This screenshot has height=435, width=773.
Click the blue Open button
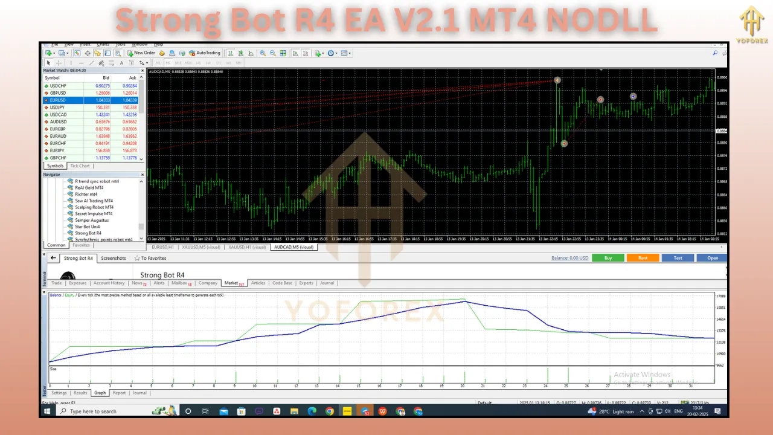[x=713, y=258]
